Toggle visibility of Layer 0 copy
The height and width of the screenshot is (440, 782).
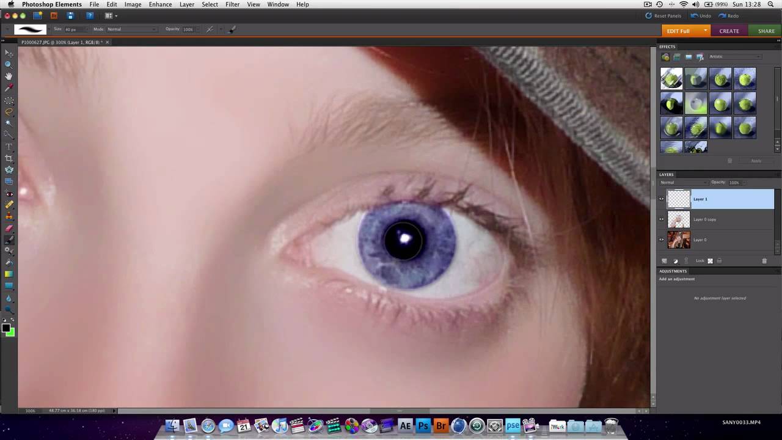[x=661, y=219]
